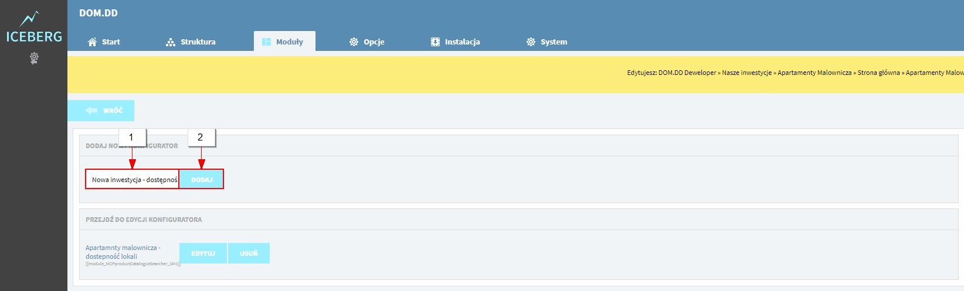Image resolution: width=964 pixels, height=291 pixels.
Task: Click the back arrow icon on Wróć
Action: 91,110
